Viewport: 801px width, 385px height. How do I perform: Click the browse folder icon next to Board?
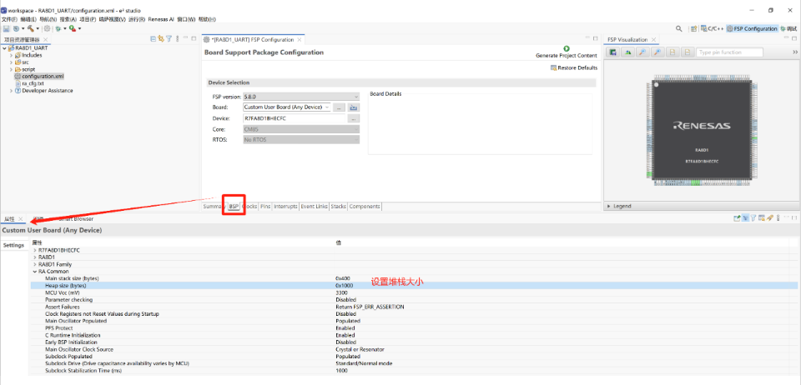pyautogui.click(x=354, y=107)
